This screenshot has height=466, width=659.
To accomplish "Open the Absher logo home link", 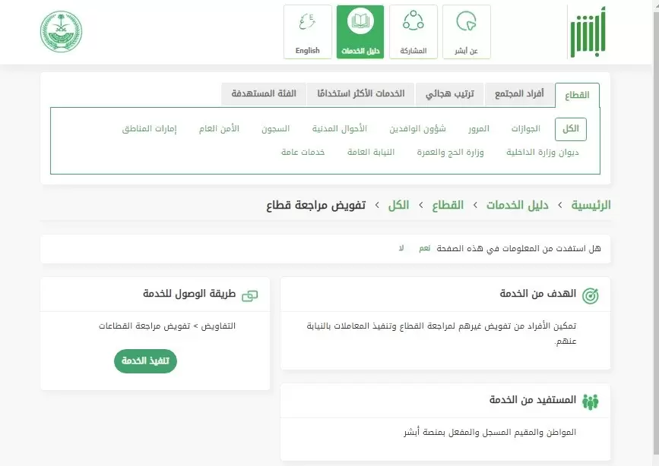I will coord(588,32).
